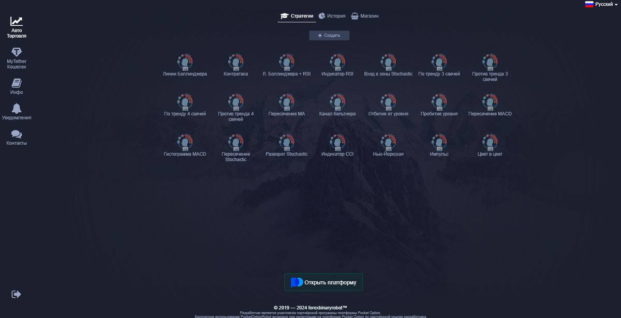Open the Индикатор CCI strategy icon

(337, 142)
